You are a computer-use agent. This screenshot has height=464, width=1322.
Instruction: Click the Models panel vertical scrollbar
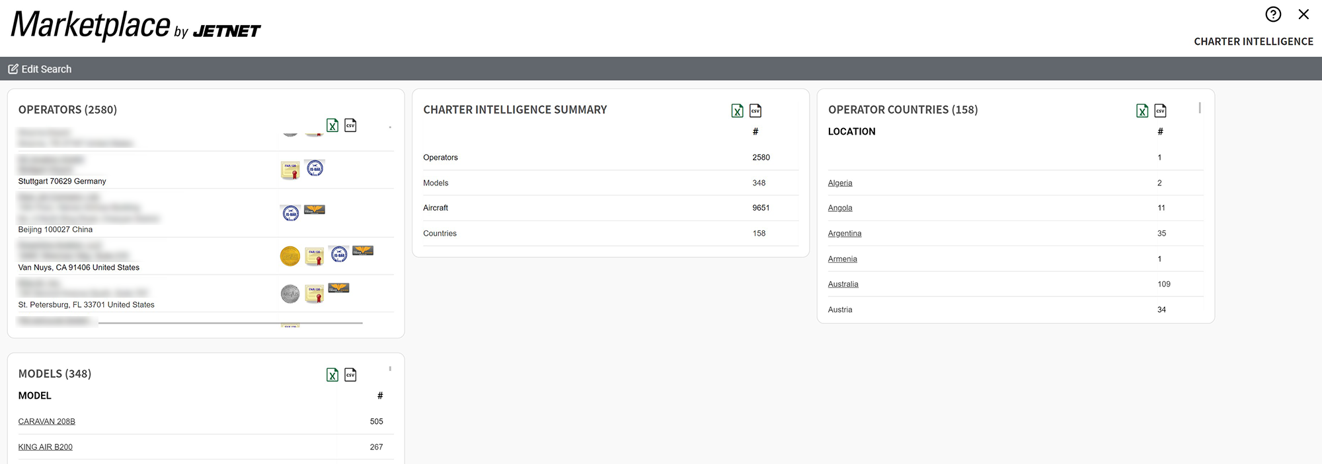pyautogui.click(x=390, y=369)
